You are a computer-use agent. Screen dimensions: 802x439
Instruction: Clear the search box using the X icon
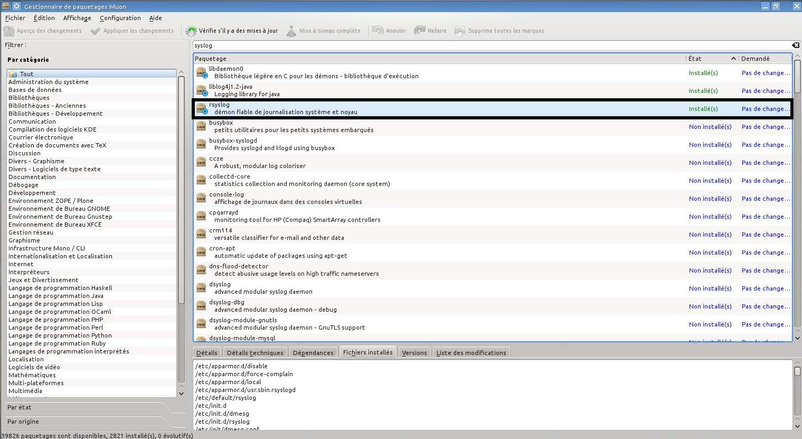pyautogui.click(x=796, y=45)
